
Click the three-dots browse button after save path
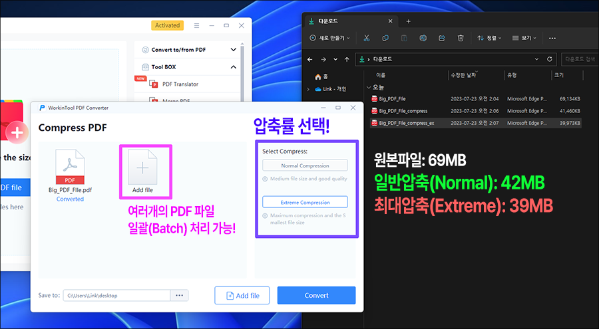(179, 295)
